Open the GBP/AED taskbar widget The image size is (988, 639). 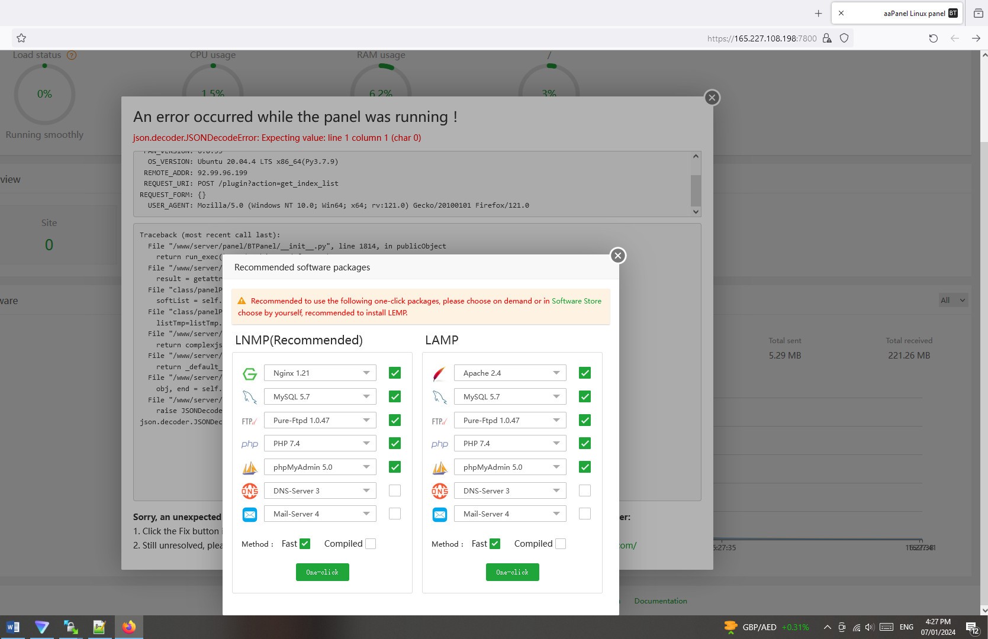point(767,627)
